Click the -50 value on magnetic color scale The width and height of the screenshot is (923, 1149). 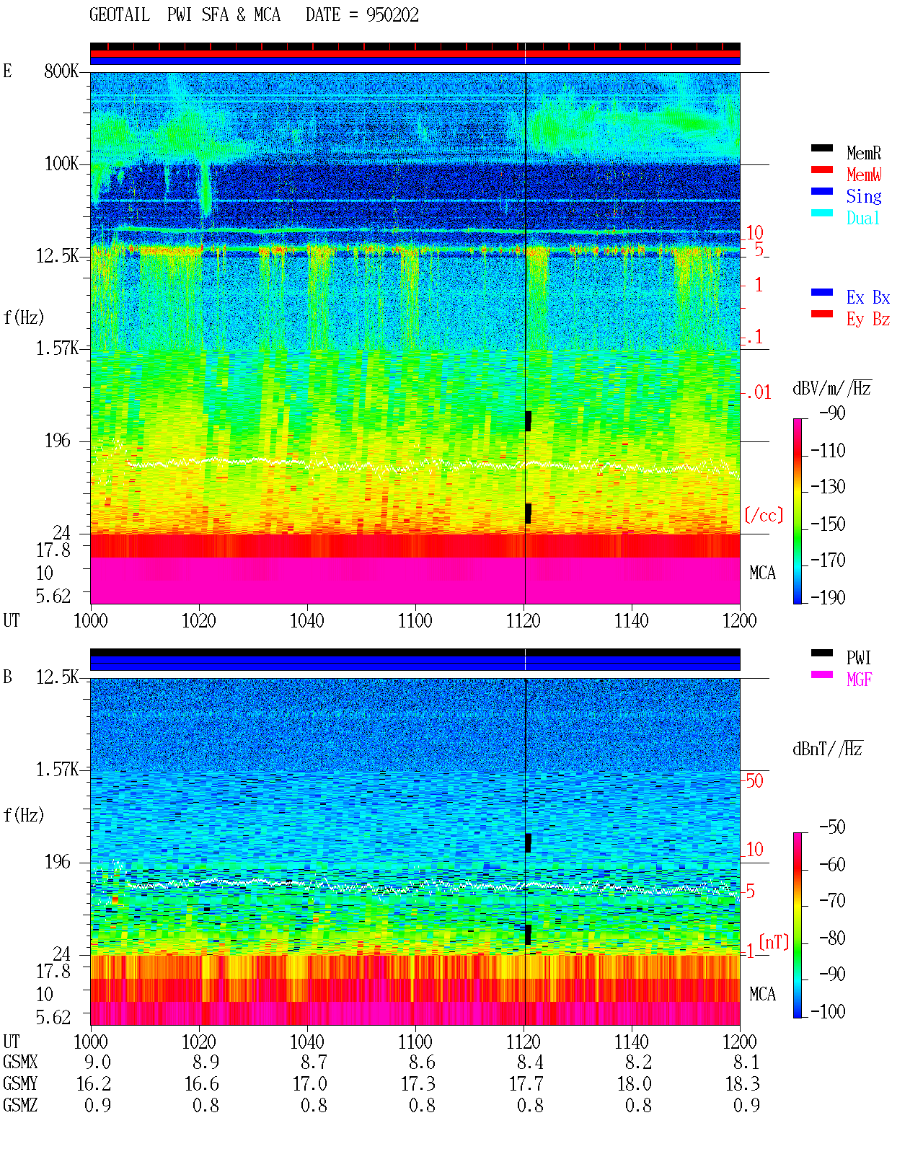pyautogui.click(x=832, y=827)
